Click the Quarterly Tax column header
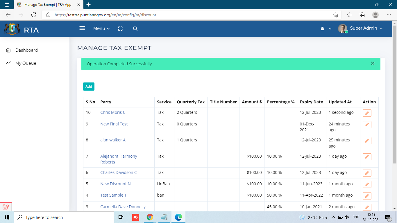Image resolution: width=397 pixels, height=223 pixels. point(191,102)
